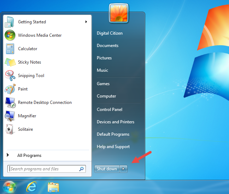Select the Snipping Tool label
229x194 pixels.
point(31,76)
